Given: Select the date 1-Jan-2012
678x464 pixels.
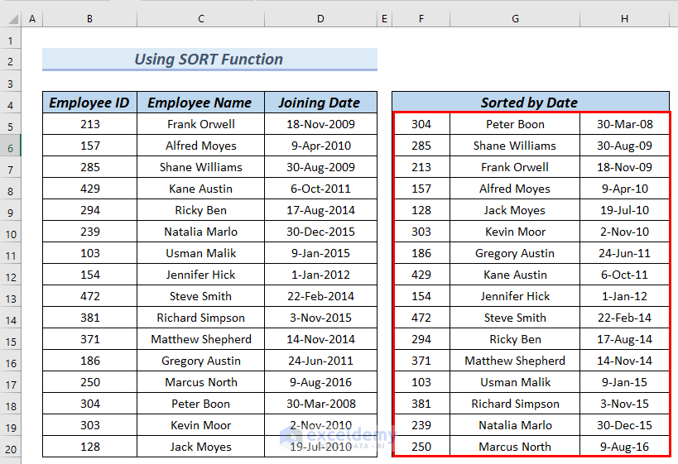Looking at the screenshot, I should coord(320,275).
